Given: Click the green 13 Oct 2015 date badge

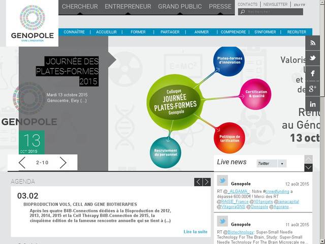Looking at the screenshot, I should tap(31, 142).
